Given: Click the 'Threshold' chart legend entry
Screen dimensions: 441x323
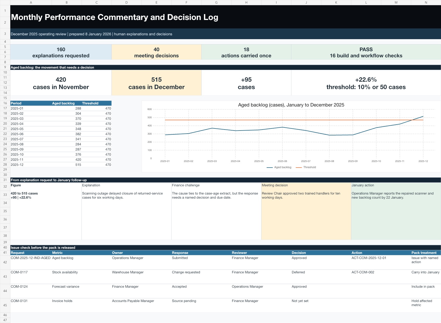Looking at the screenshot, I should [x=306, y=167].
